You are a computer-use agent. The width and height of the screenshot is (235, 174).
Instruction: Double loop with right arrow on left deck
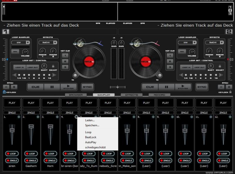54,75
